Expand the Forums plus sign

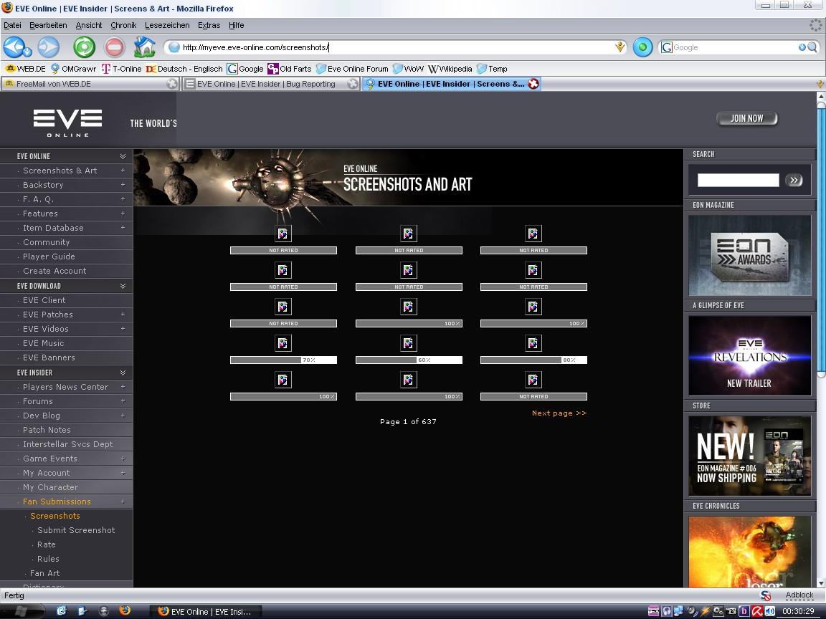click(x=123, y=401)
